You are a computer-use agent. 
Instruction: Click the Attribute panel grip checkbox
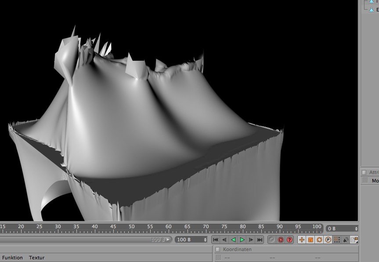coord(364,172)
